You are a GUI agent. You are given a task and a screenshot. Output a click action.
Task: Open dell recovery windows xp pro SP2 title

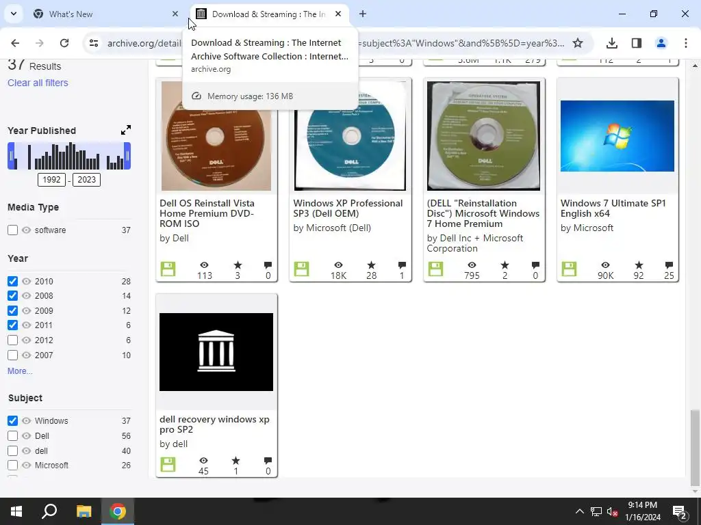click(214, 424)
